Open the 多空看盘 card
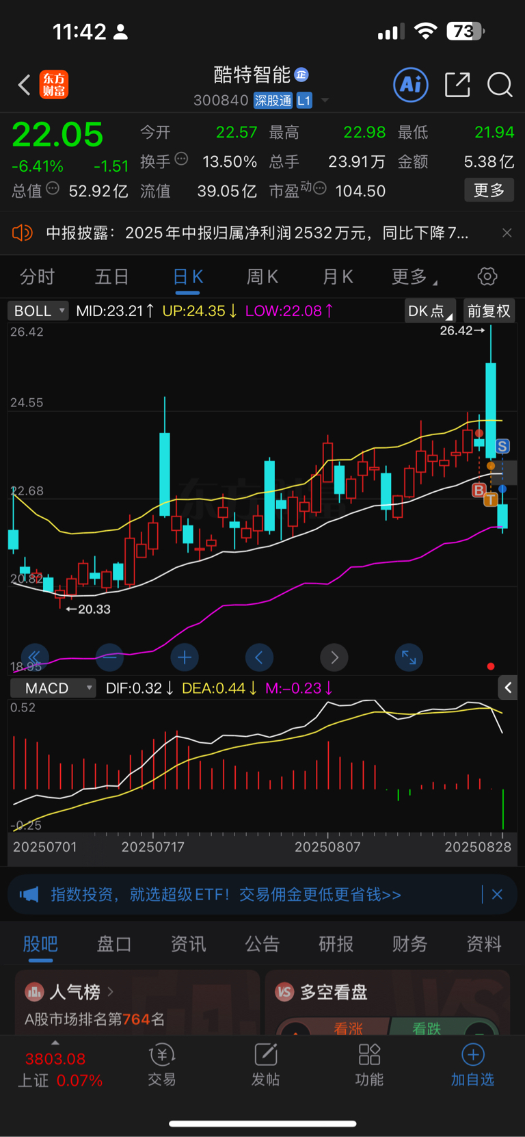 [388, 1003]
